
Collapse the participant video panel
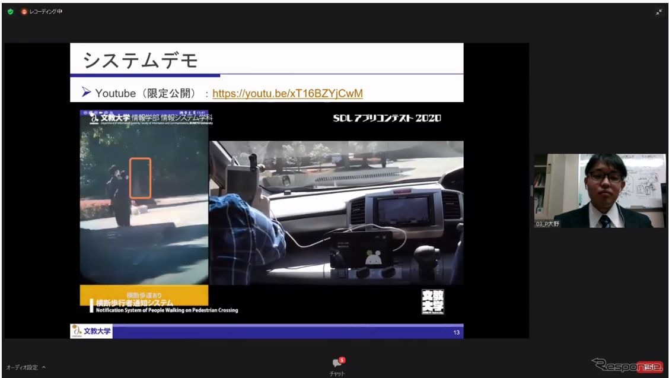(x=531, y=190)
